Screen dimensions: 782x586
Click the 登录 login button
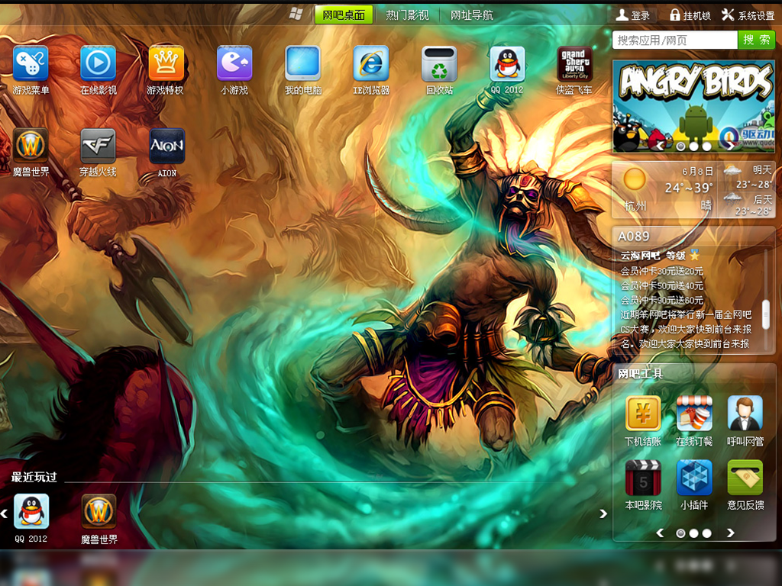click(633, 15)
